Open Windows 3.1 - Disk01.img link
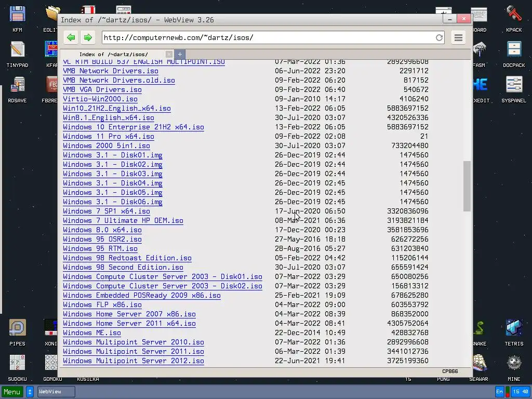The width and height of the screenshot is (532, 399). 113,155
